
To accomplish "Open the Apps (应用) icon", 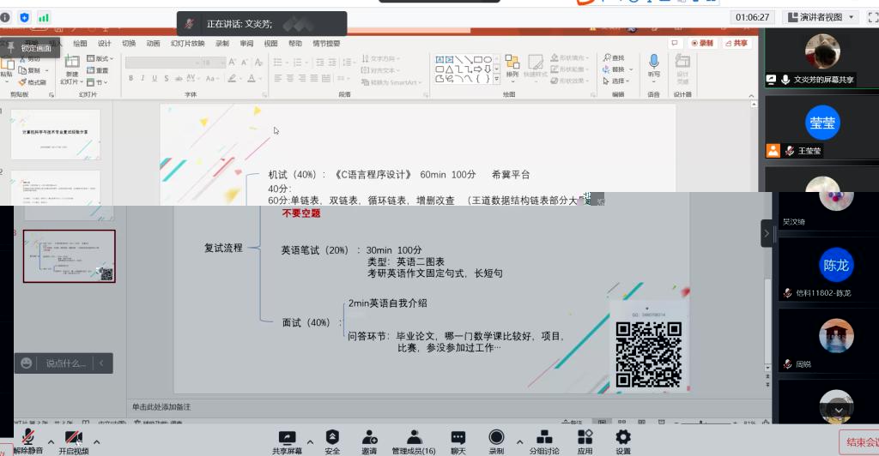I will coord(585,438).
